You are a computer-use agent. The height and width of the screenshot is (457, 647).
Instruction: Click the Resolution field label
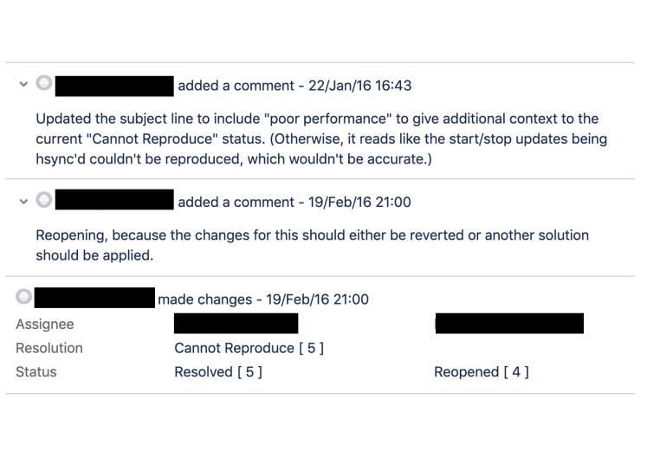pos(49,348)
